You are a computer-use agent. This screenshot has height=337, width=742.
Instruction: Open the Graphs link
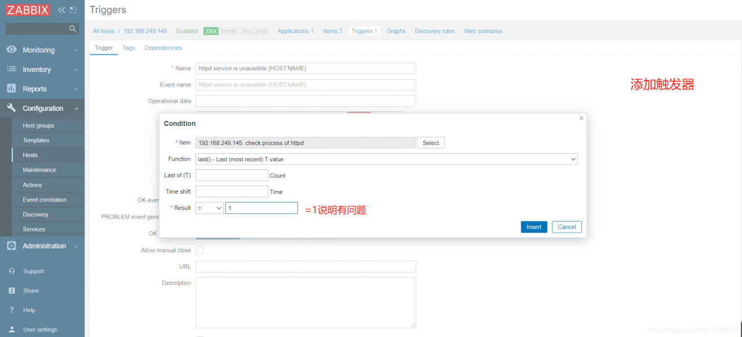tap(397, 31)
